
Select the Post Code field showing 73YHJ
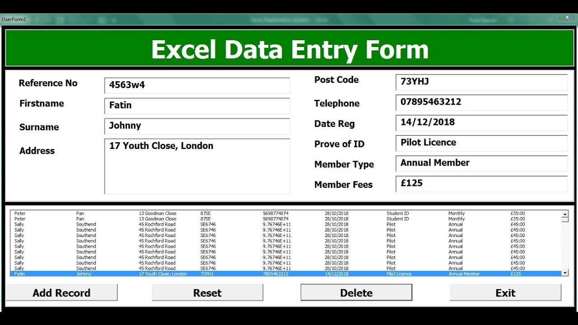click(x=481, y=82)
